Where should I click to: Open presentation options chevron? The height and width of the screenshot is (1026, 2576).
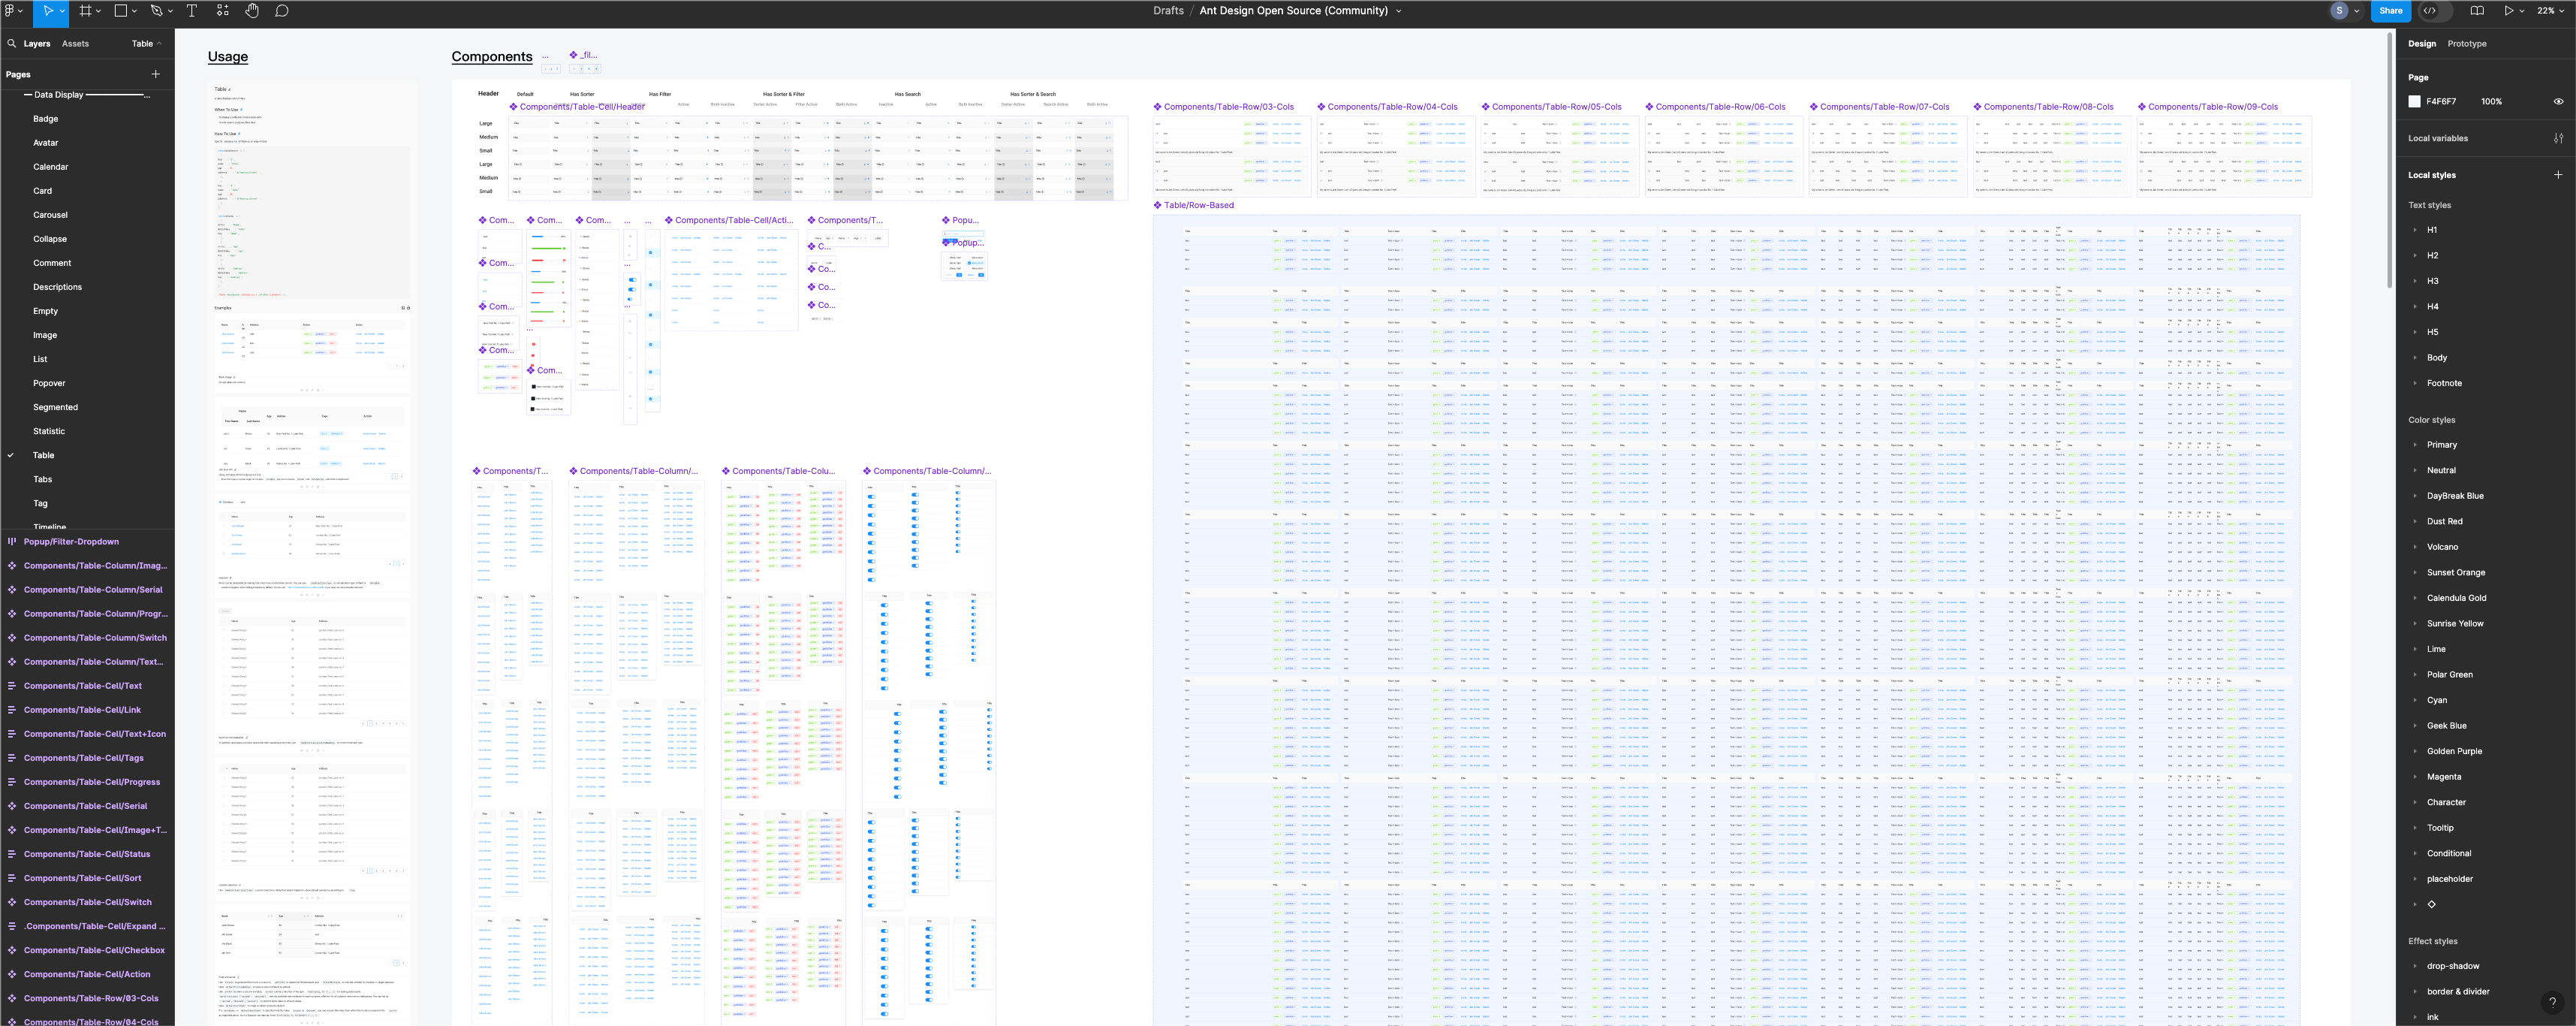tap(2522, 11)
